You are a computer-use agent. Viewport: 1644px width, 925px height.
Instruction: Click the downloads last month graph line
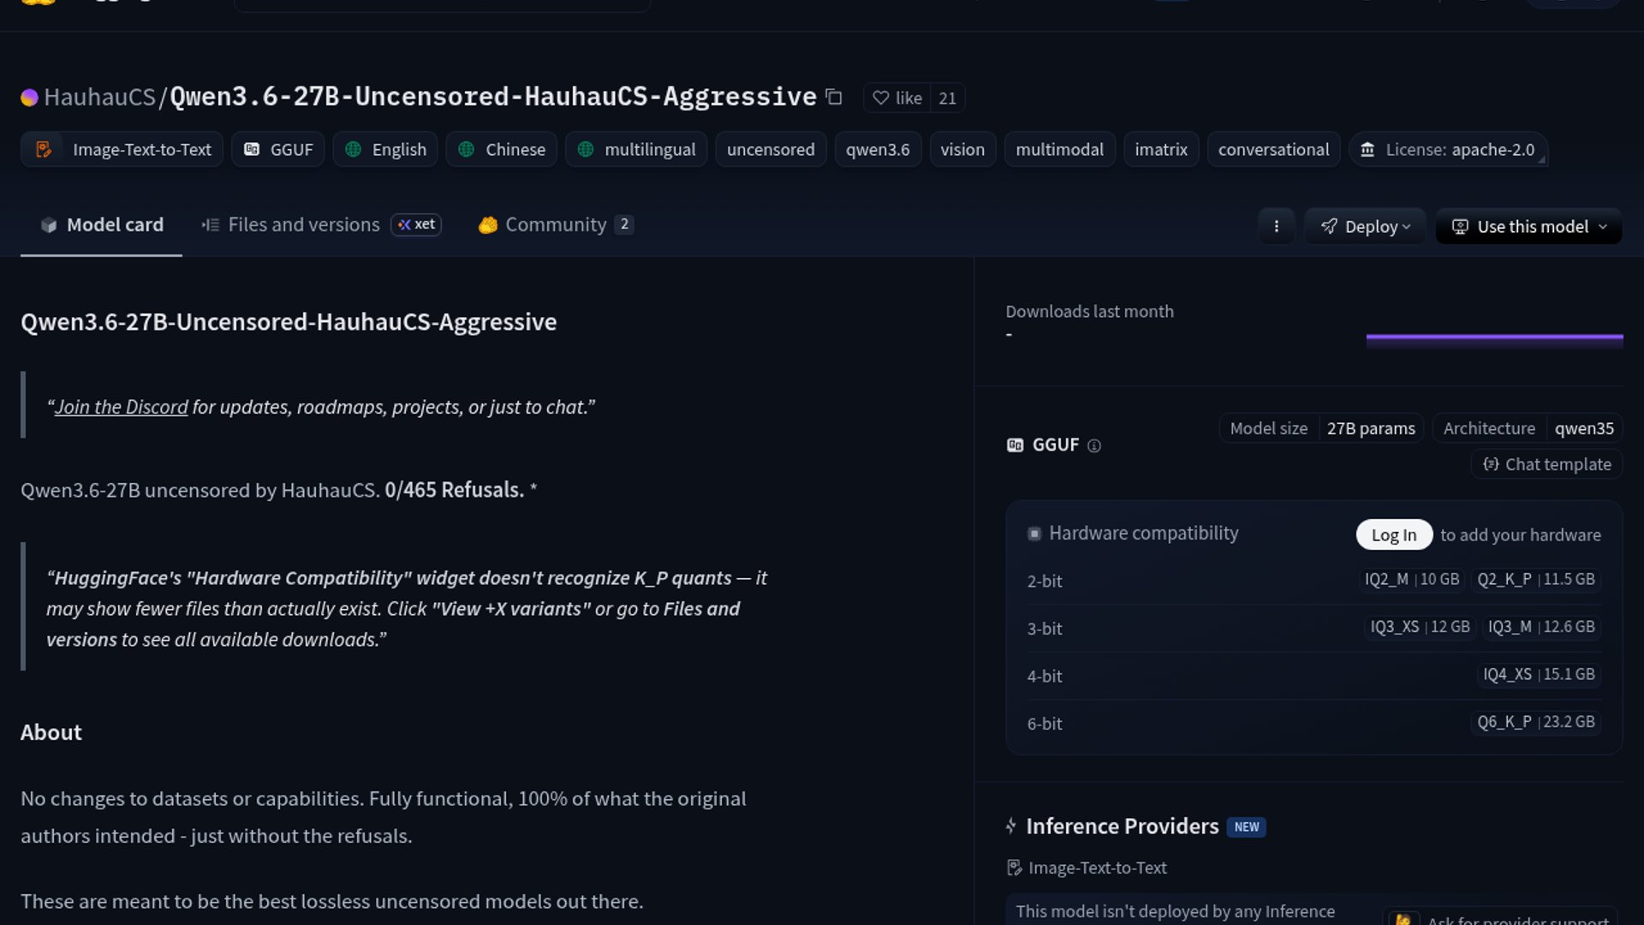click(1494, 337)
